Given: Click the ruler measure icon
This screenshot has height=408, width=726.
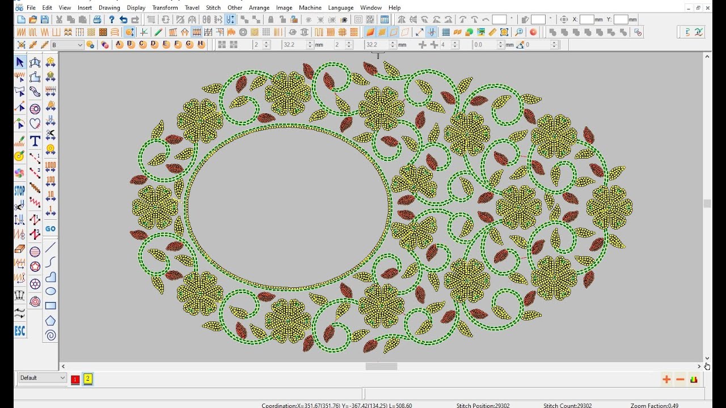Looking at the screenshot, I should (x=492, y=32).
